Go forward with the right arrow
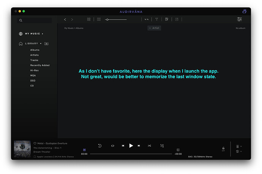 [72, 20]
